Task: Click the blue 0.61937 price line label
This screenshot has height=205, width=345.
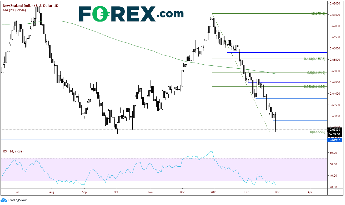Action: [x=335, y=140]
